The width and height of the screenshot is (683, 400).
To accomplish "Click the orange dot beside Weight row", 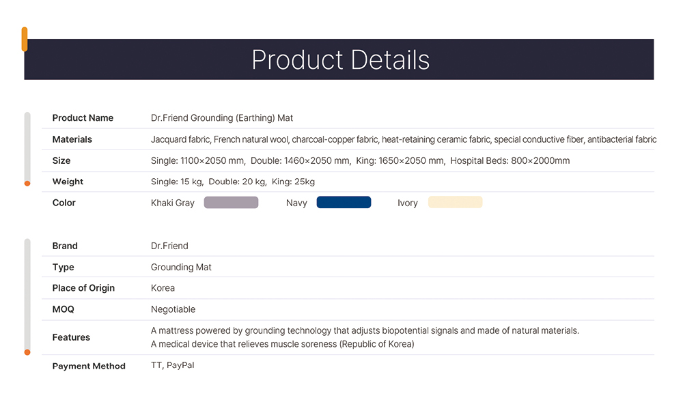I will (x=27, y=183).
